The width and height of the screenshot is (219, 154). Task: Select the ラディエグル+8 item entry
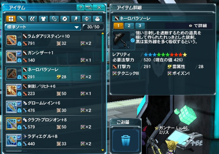tap(53, 140)
